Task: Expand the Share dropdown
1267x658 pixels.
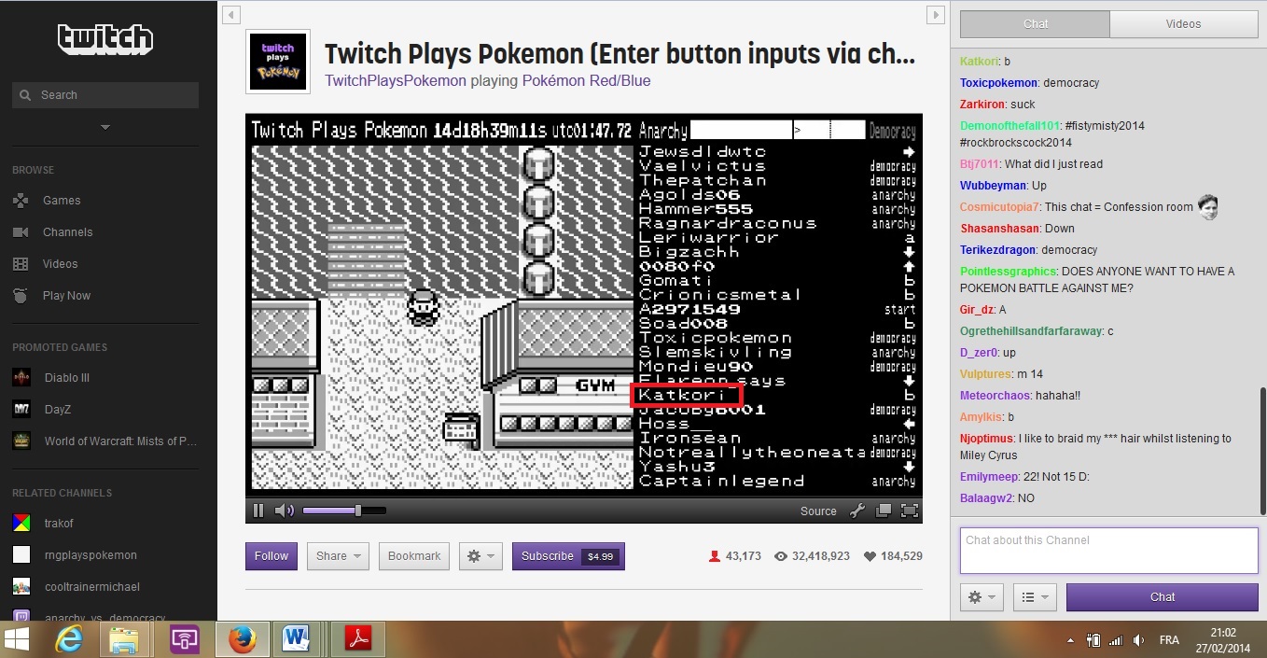Action: (338, 556)
